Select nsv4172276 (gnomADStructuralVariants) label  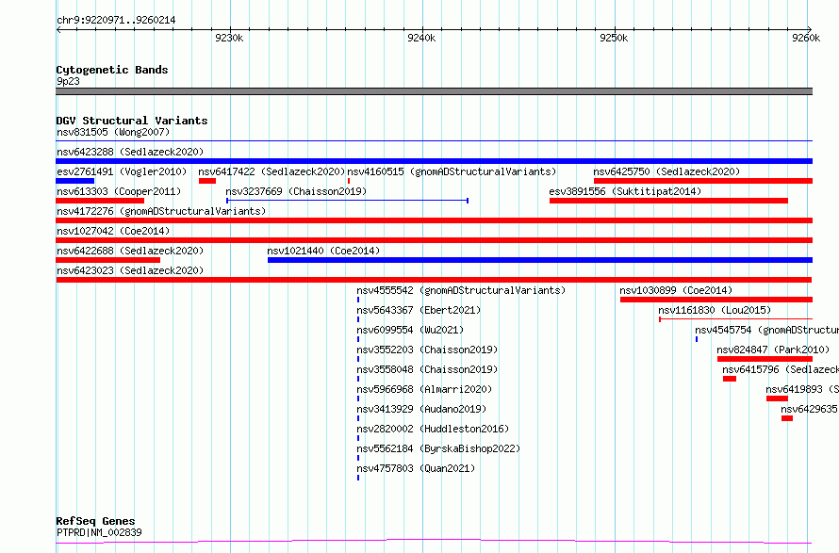[161, 211]
